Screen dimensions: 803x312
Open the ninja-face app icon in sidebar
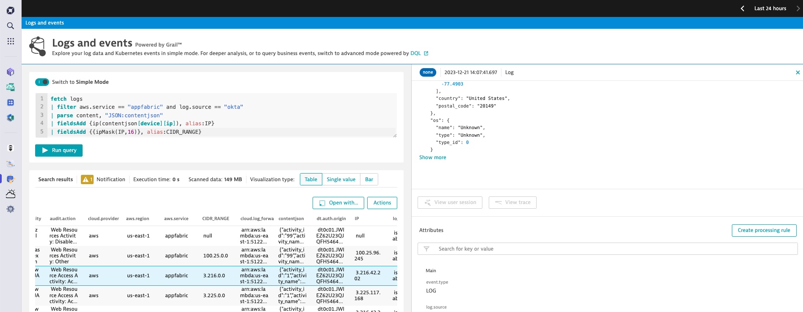click(x=11, y=148)
